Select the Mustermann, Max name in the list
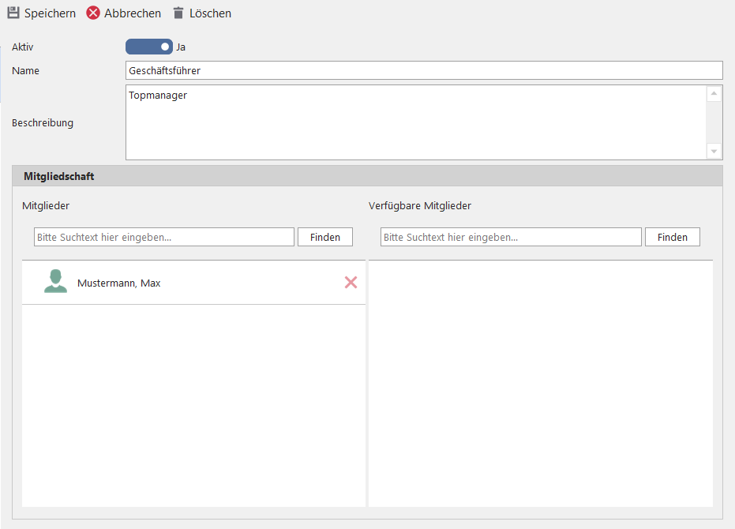The image size is (735, 529). (x=119, y=283)
